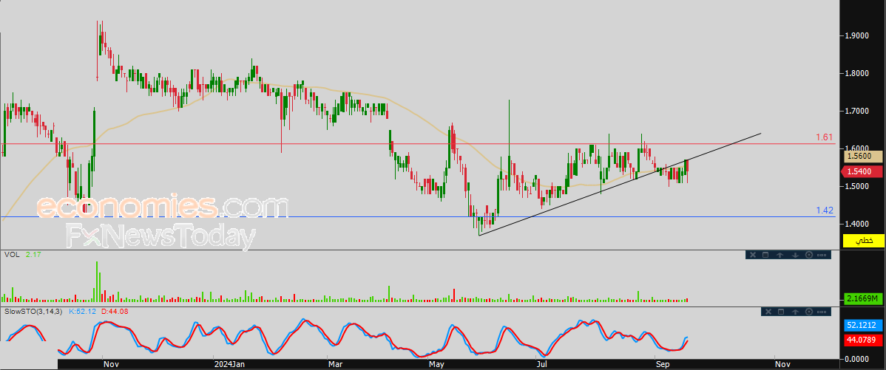Expand more options in VOL panel
The width and height of the screenshot is (886, 370).
click(822, 255)
